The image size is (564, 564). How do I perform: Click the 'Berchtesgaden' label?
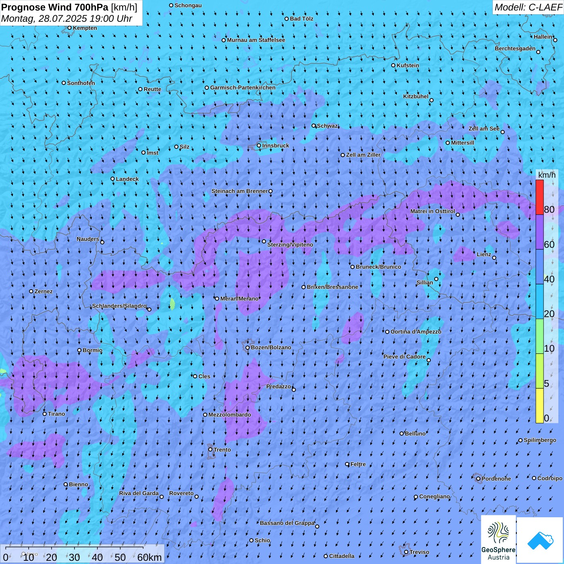tap(515, 48)
